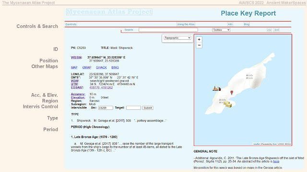The height and width of the screenshot is (172, 307).
Task: Open the 458170, 4151262 coordinates link
Action: click(x=101, y=87)
